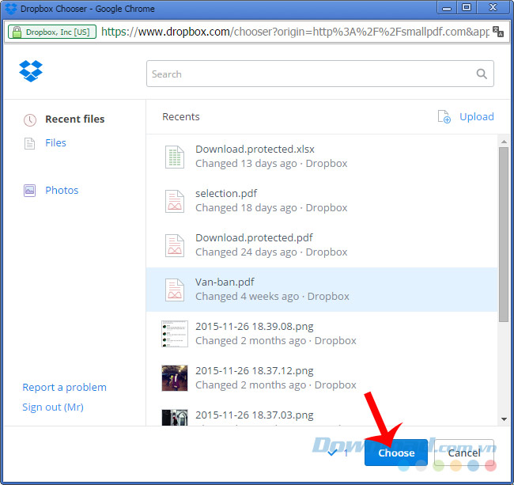Viewport: 514px width, 485px height.
Task: Click the Recent files clock icon
Action: click(x=30, y=120)
